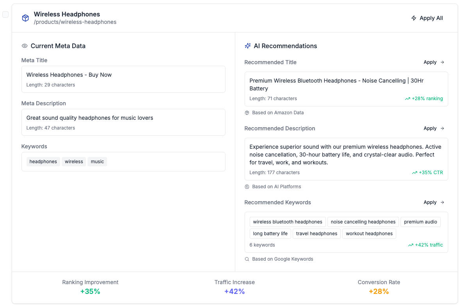Apply the Recommended Keywords
The height and width of the screenshot is (308, 465).
pyautogui.click(x=434, y=202)
